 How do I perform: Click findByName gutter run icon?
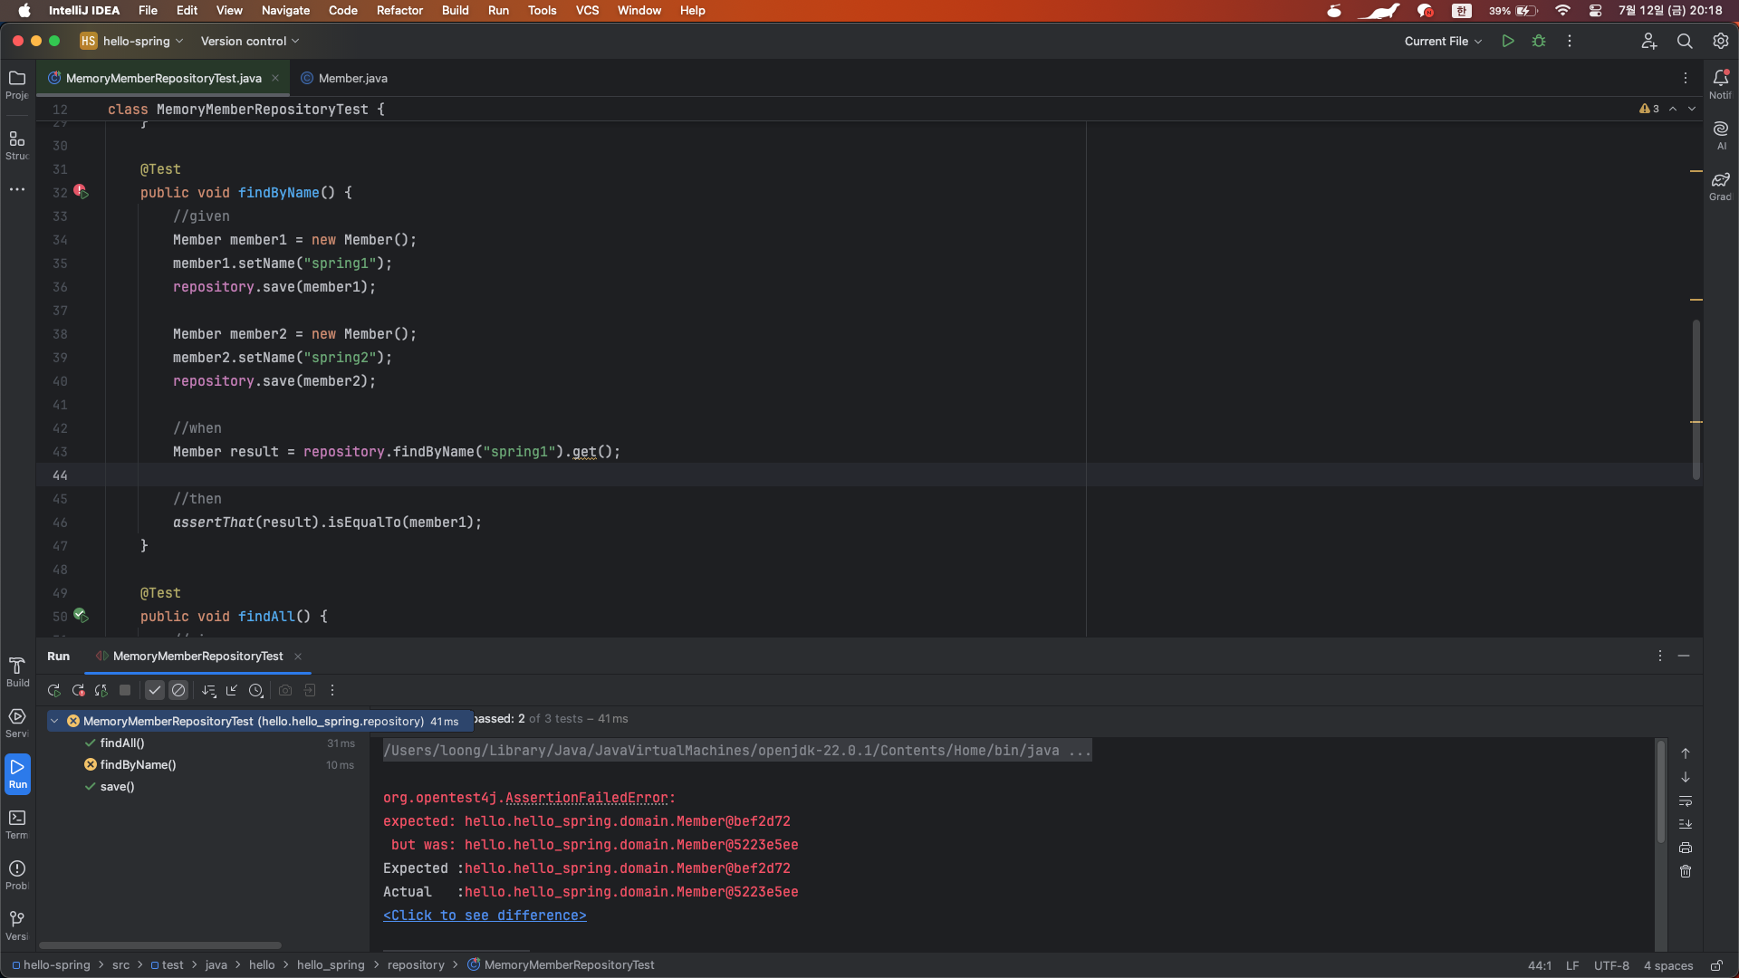(81, 192)
